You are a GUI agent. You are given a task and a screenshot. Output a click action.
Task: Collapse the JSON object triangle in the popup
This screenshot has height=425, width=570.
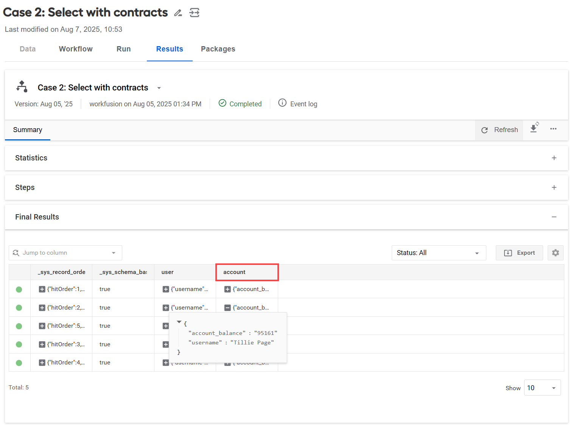coord(179,322)
